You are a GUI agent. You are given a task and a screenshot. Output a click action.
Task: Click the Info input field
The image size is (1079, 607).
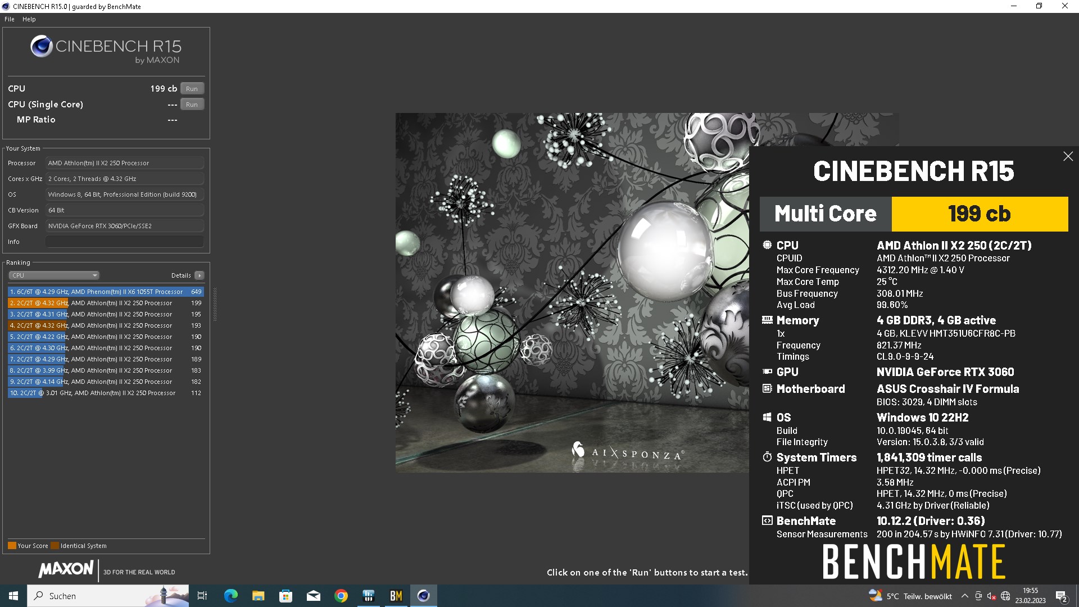coord(125,242)
